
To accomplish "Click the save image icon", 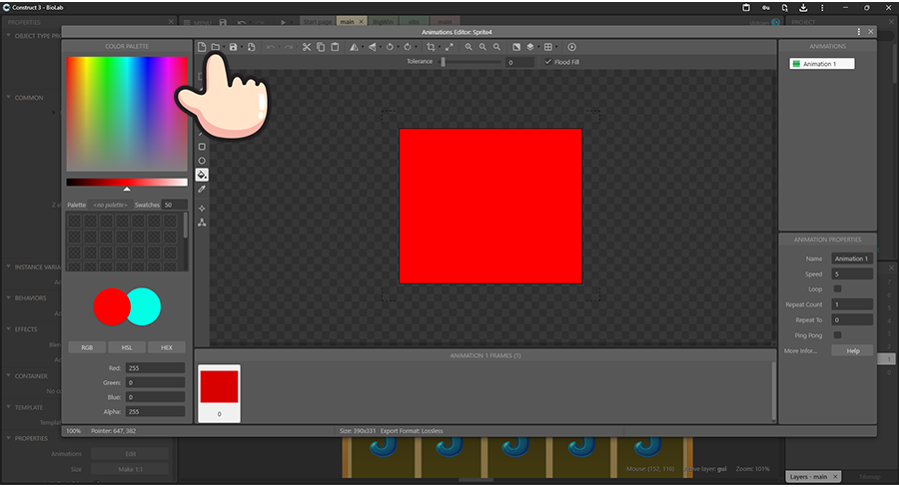I will (234, 47).
